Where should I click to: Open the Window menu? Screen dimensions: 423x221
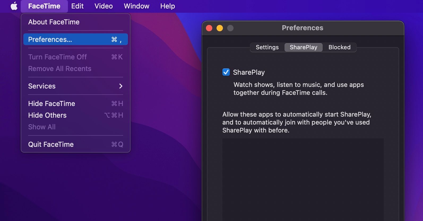click(136, 6)
